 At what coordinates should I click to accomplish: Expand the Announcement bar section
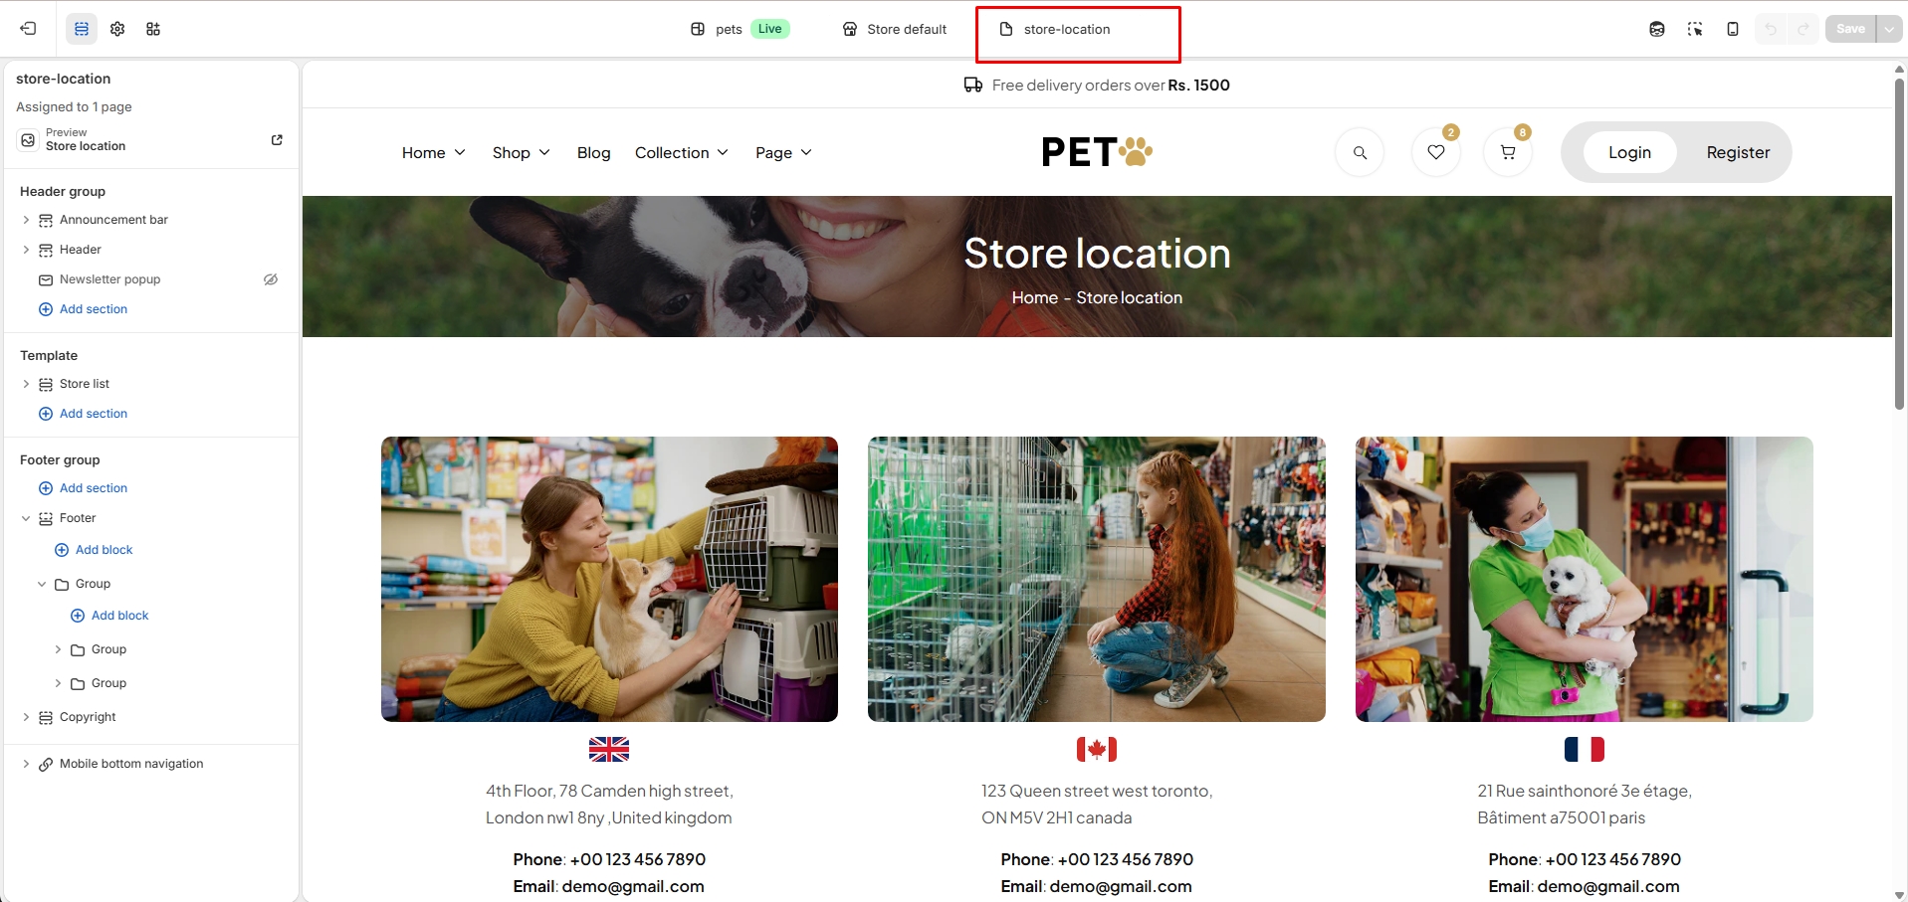pyautogui.click(x=26, y=220)
